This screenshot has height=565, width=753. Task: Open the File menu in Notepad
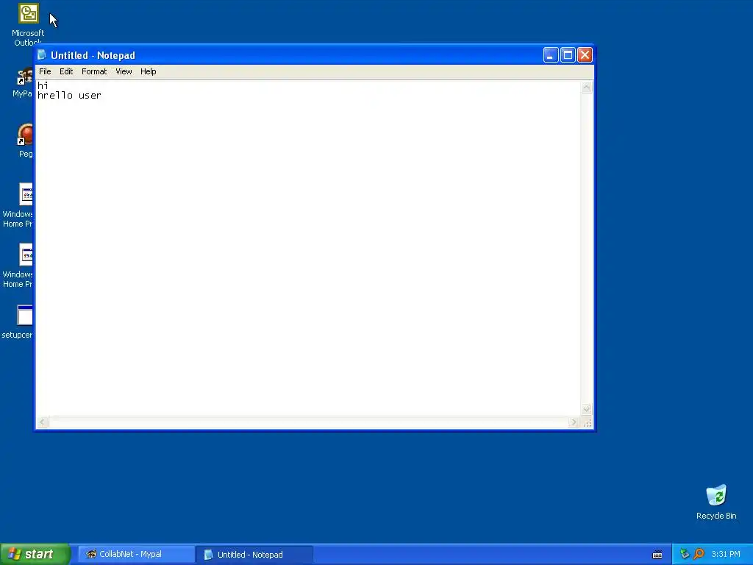click(x=45, y=71)
